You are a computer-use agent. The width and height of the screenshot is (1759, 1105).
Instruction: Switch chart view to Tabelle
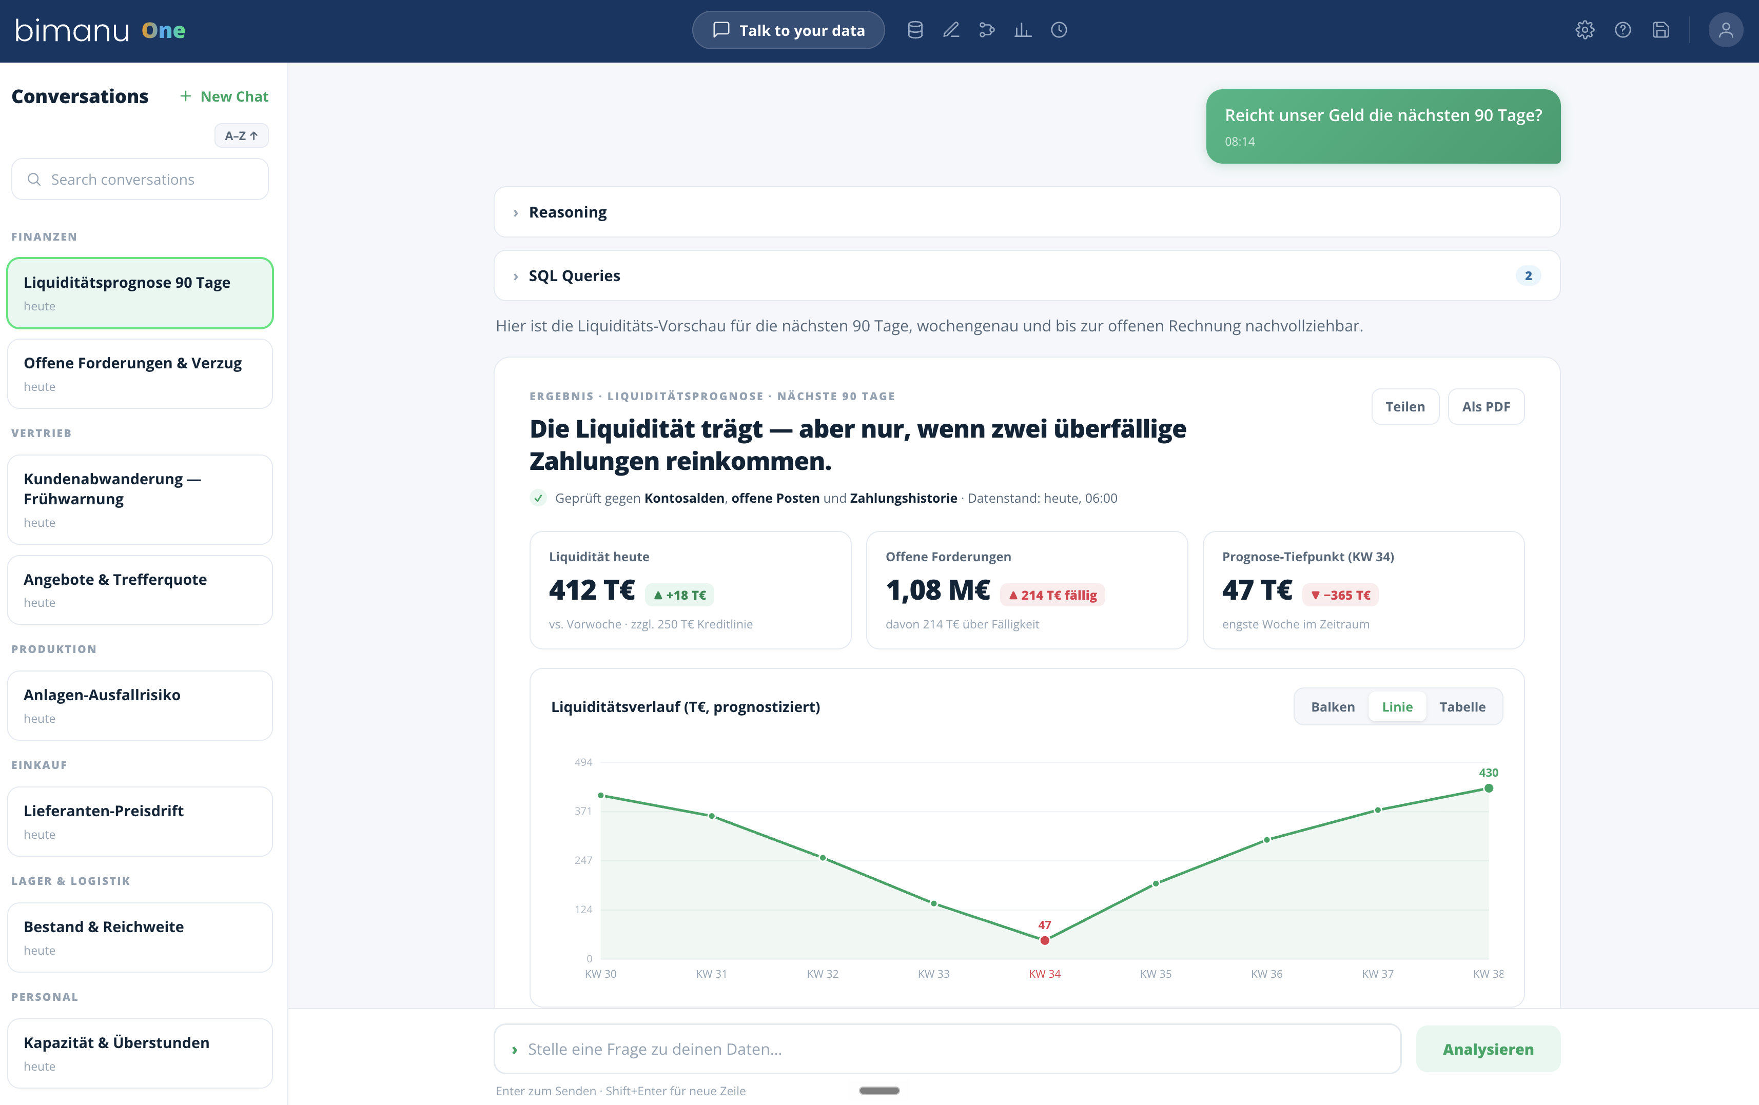coord(1462,707)
